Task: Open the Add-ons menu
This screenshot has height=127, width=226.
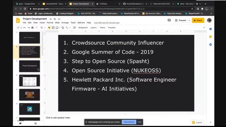Action: click(x=81, y=23)
